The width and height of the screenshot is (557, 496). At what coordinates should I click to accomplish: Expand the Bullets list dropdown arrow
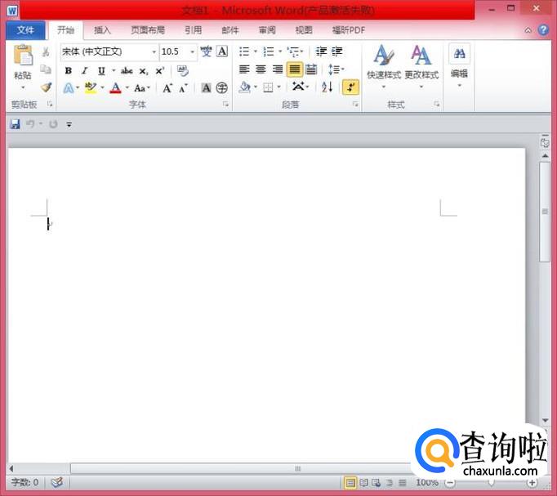coord(255,51)
